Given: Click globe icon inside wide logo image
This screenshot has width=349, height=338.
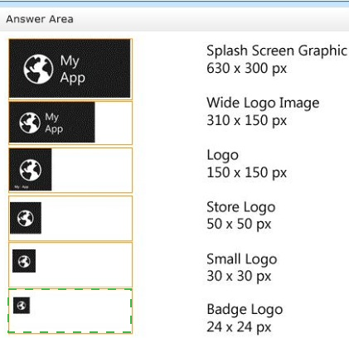Looking at the screenshot, I should pyautogui.click(x=30, y=123).
